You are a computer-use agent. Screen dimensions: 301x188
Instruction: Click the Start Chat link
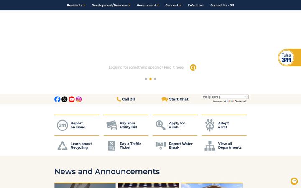point(175,99)
